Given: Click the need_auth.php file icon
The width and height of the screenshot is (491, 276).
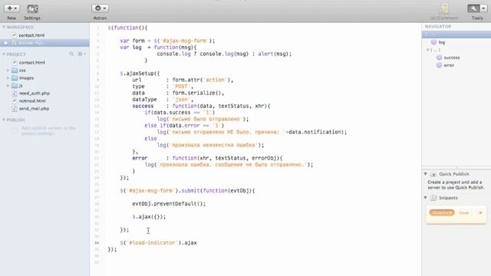Looking at the screenshot, I should [15, 94].
